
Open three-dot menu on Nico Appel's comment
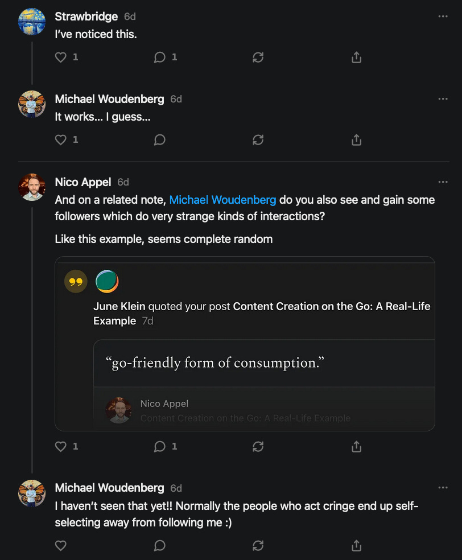[443, 182]
